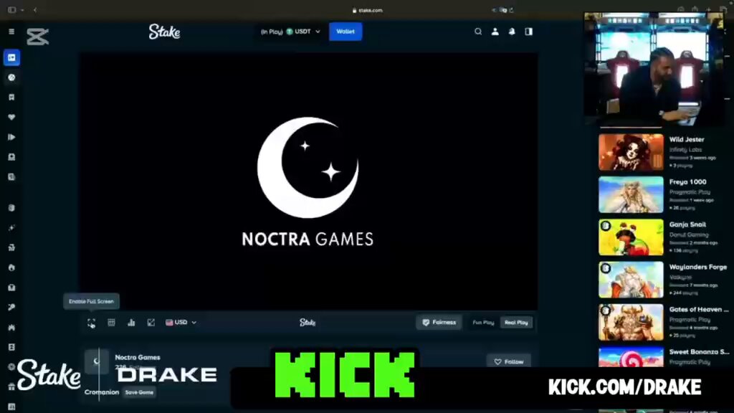Open the Gates of Heaven game thumbnail
This screenshot has height=413, width=734.
[631, 323]
